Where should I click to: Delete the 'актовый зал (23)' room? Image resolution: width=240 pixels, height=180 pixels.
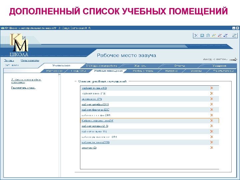click(x=212, y=99)
